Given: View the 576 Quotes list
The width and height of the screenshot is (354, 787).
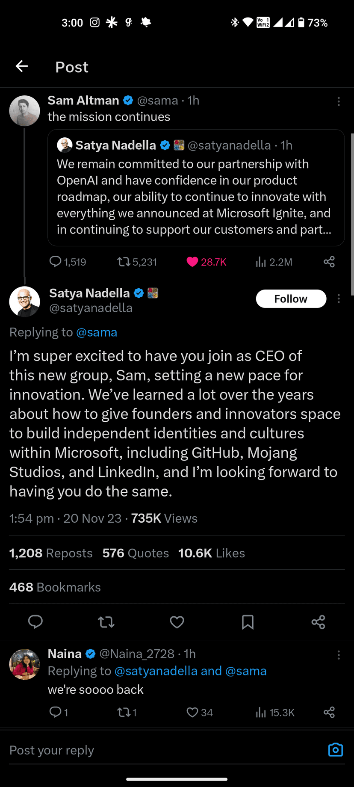Looking at the screenshot, I should pos(136,553).
